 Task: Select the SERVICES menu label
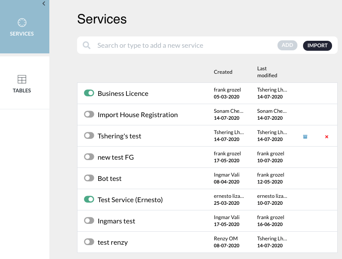click(22, 34)
